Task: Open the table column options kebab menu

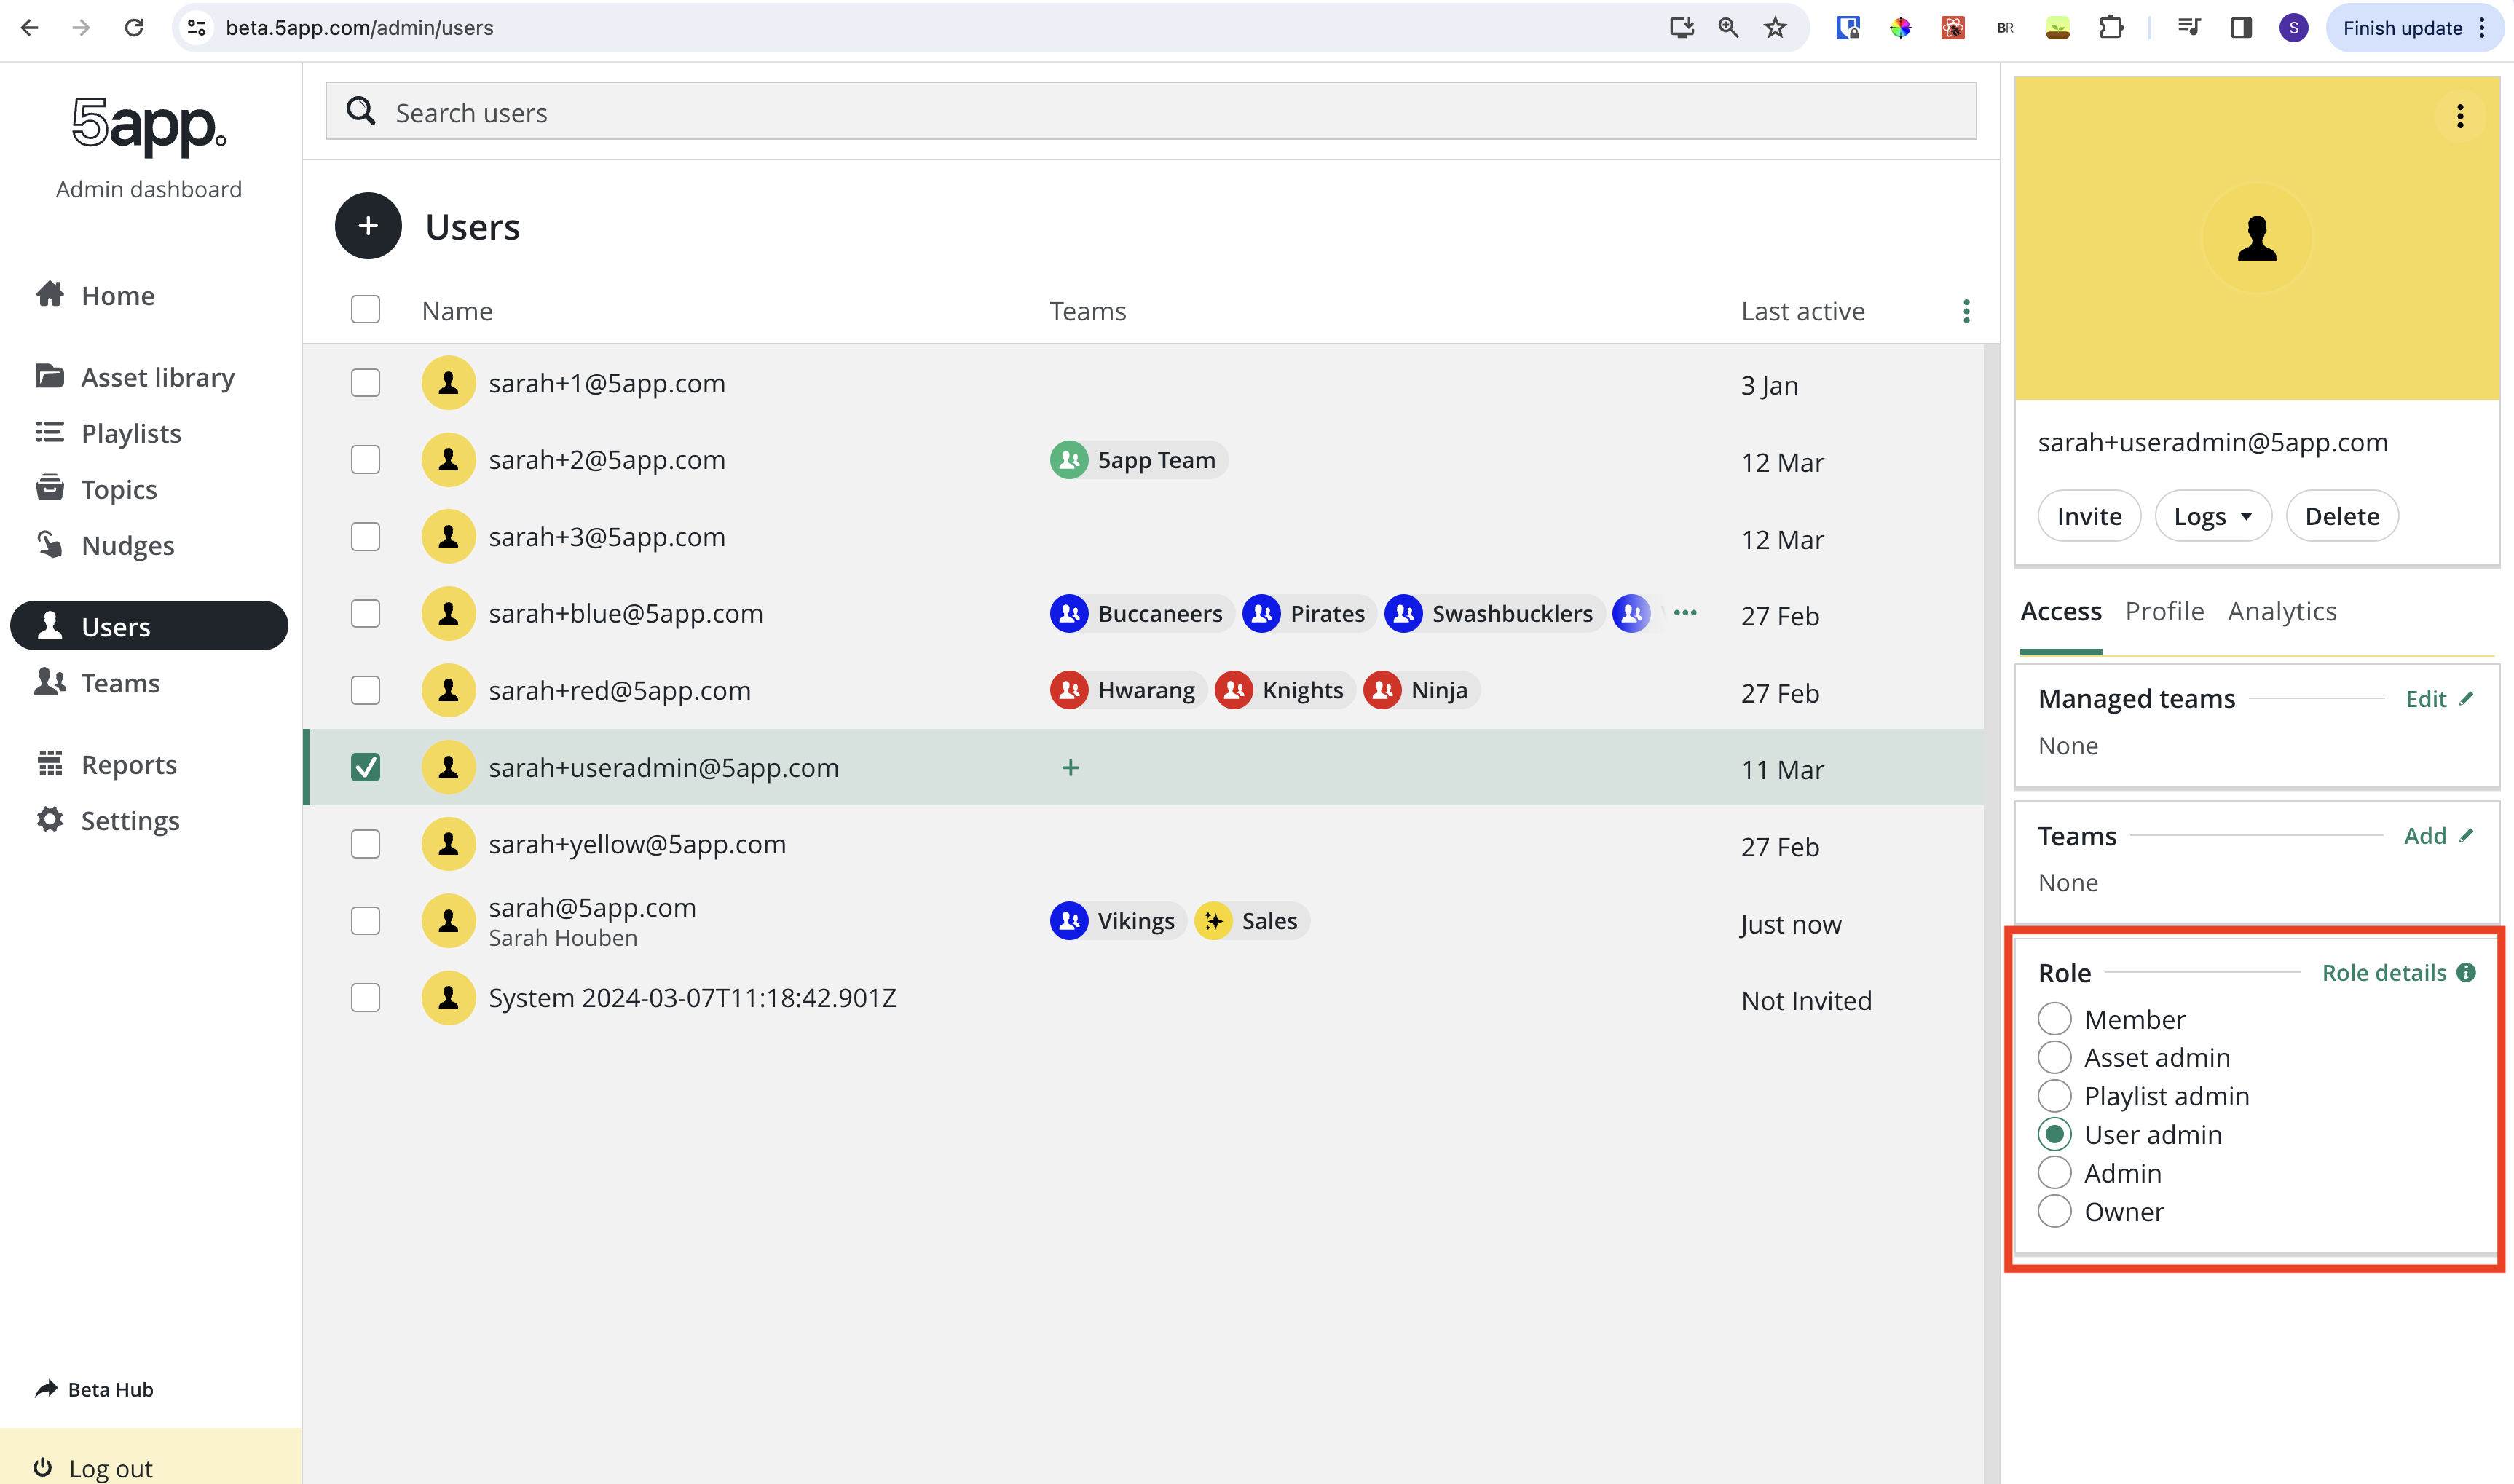Action: click(1966, 311)
